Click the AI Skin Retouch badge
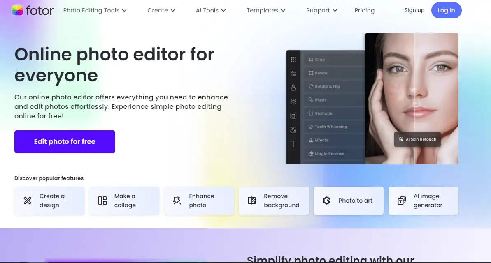 (417, 139)
